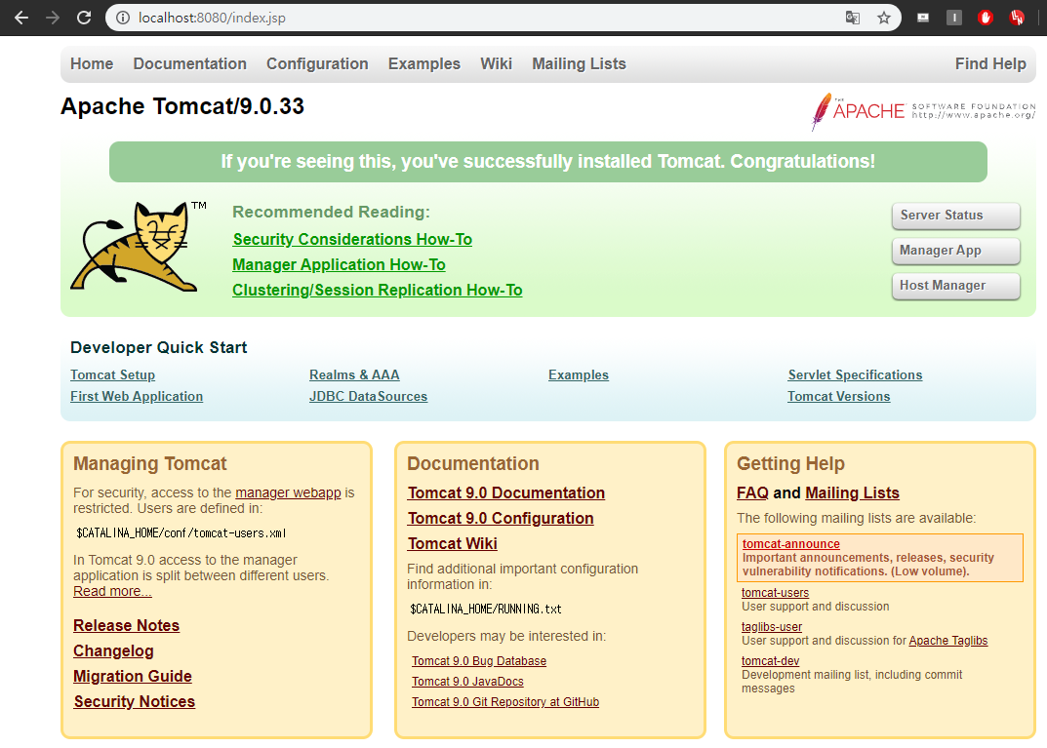Bookmark this page with the star icon
The height and width of the screenshot is (748, 1047).
point(884,18)
